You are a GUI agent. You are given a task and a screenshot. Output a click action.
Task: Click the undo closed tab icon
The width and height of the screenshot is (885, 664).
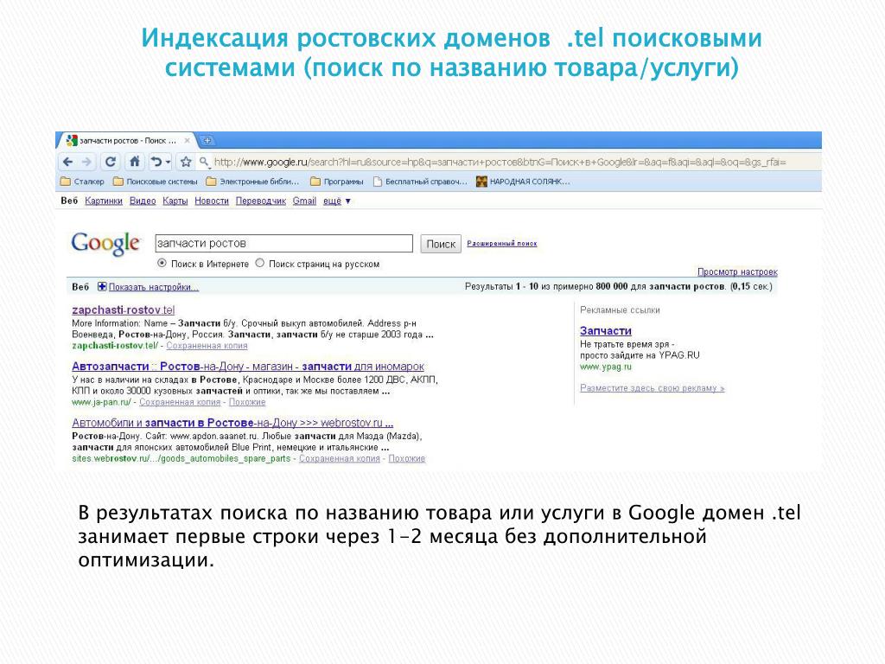coord(156,162)
